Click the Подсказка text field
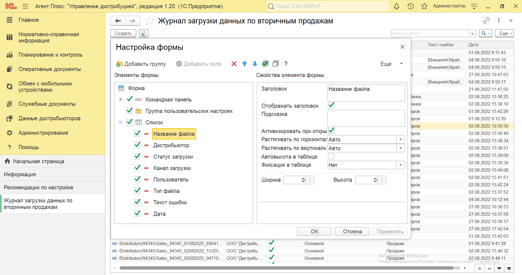Image resolution: width=522 pixels, height=275 pixels. [366, 118]
